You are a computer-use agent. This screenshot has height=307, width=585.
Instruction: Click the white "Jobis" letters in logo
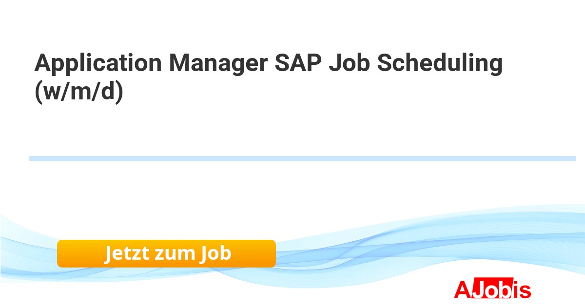pyautogui.click(x=492, y=290)
